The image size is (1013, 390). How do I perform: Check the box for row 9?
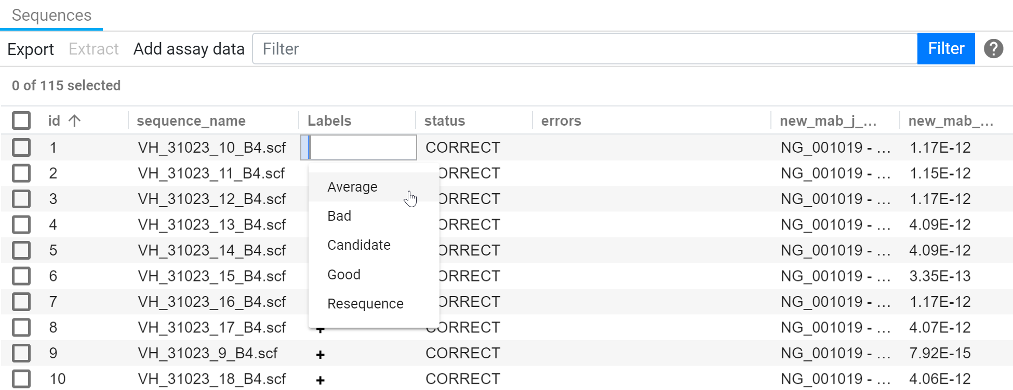pyautogui.click(x=21, y=353)
